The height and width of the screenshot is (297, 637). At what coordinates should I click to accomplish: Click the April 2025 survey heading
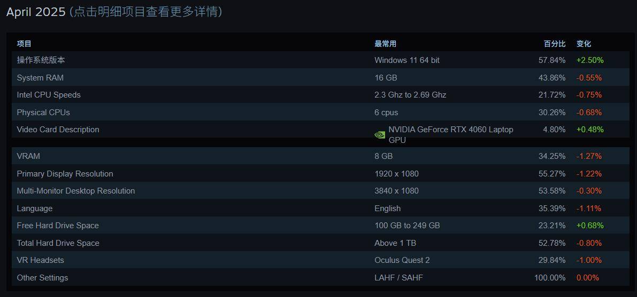[36, 12]
